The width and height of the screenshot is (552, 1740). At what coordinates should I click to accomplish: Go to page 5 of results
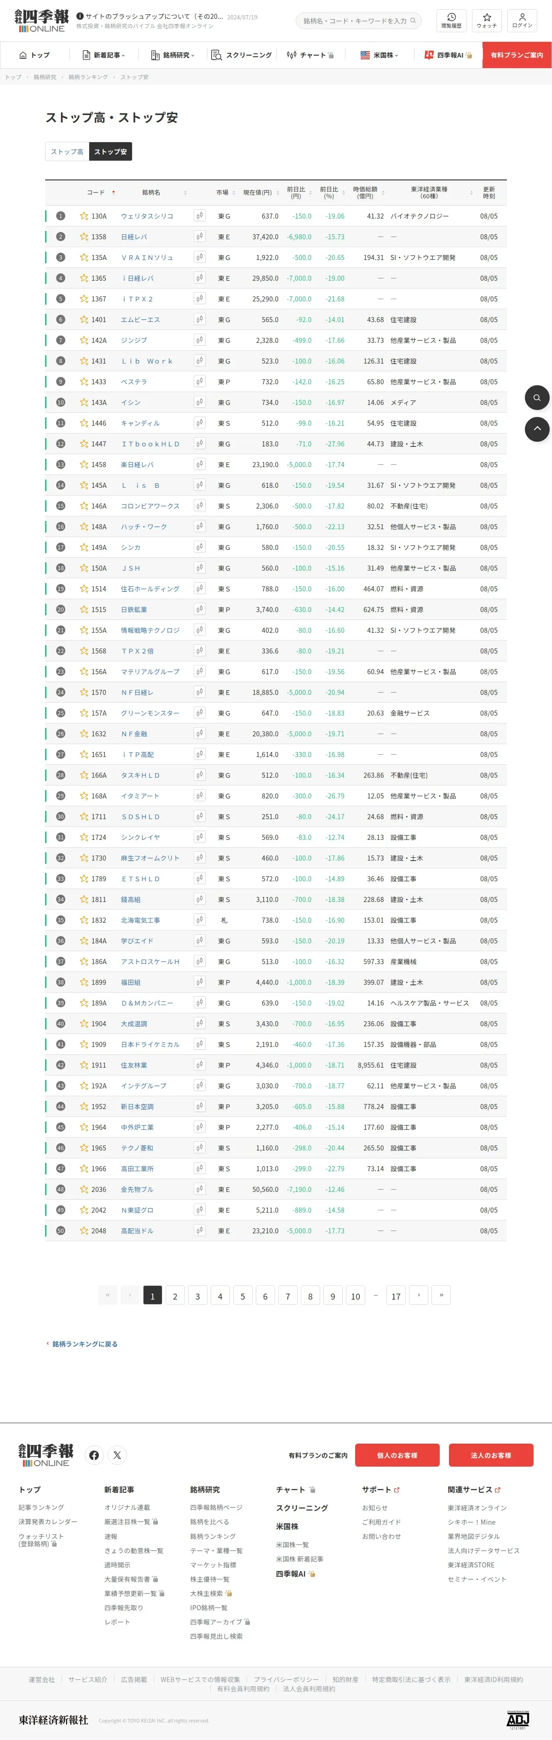pos(243,1295)
